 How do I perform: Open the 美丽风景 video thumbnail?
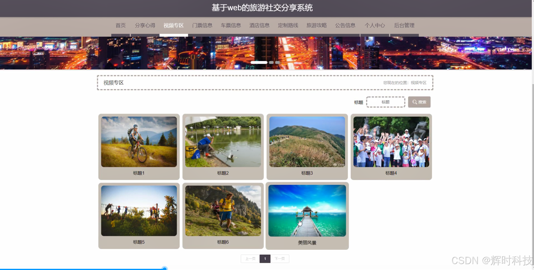pyautogui.click(x=307, y=210)
